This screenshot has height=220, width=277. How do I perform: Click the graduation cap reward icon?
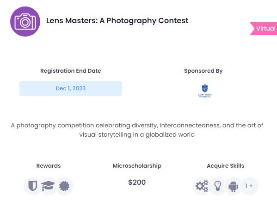(x=48, y=186)
